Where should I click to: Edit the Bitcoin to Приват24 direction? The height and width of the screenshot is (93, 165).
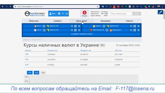(75, 26)
